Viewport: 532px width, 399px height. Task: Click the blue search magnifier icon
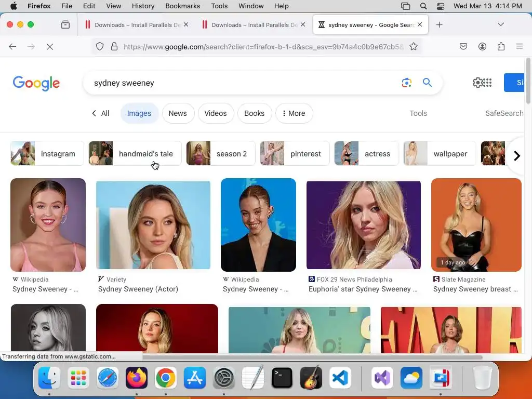427,83
